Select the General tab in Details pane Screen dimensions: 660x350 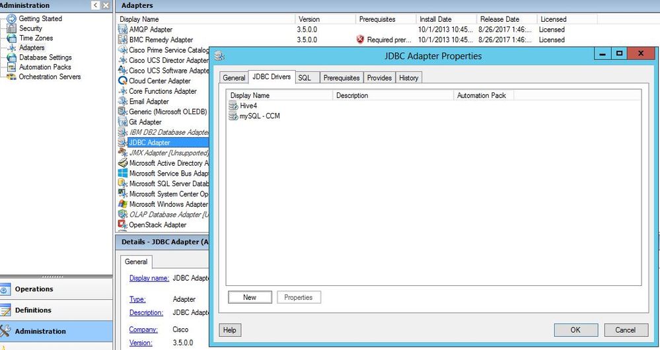(x=136, y=262)
